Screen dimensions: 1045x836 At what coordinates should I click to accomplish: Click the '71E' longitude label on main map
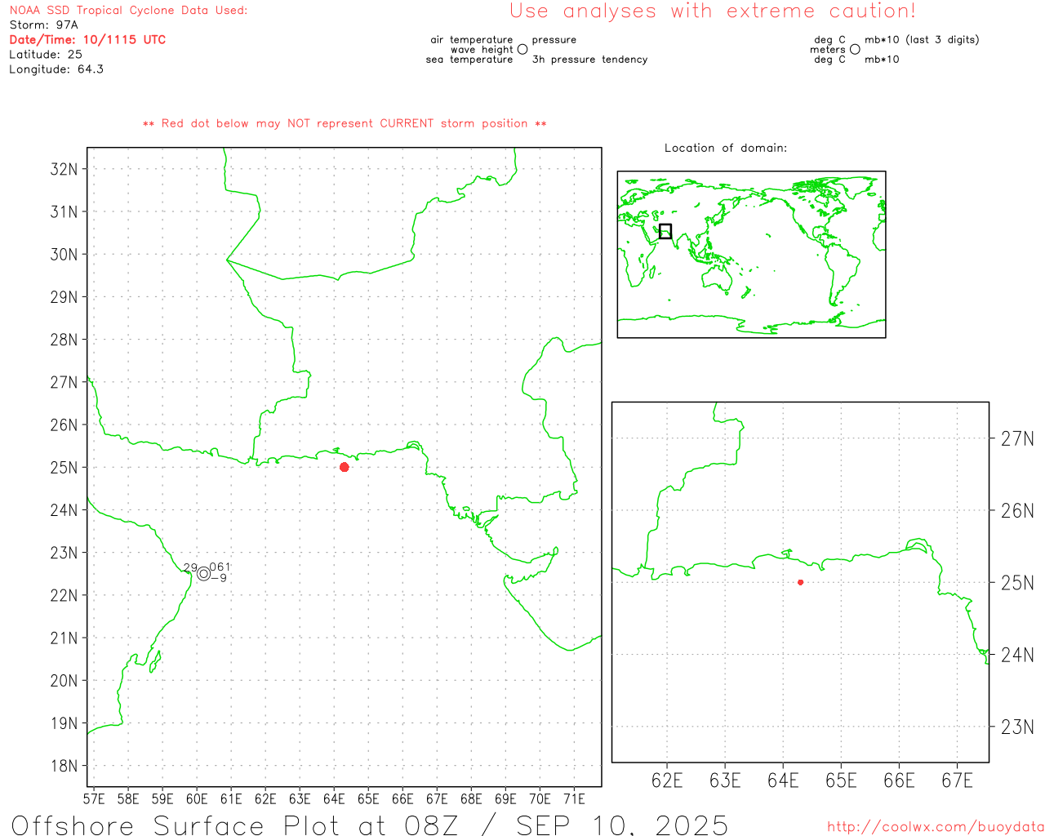(x=574, y=798)
